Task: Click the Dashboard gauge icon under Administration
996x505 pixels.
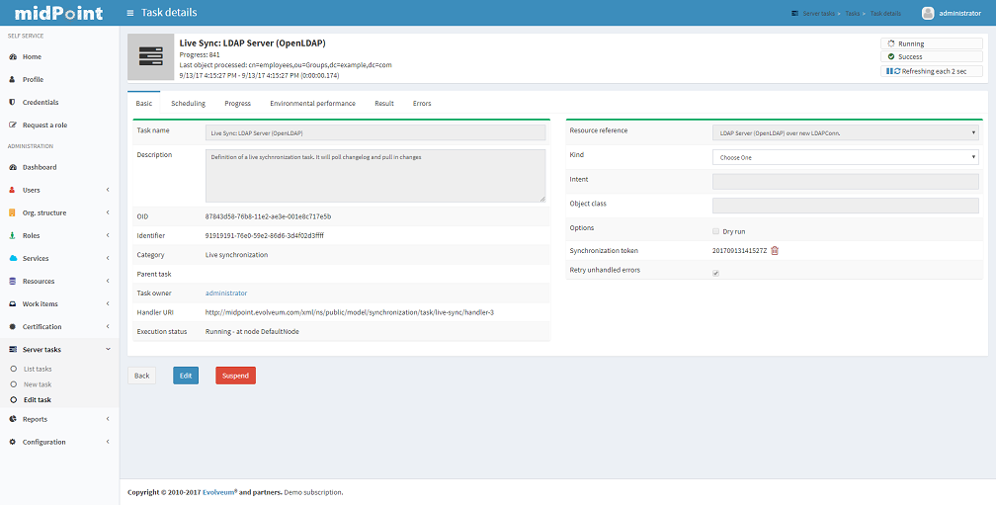Action: click(x=12, y=167)
